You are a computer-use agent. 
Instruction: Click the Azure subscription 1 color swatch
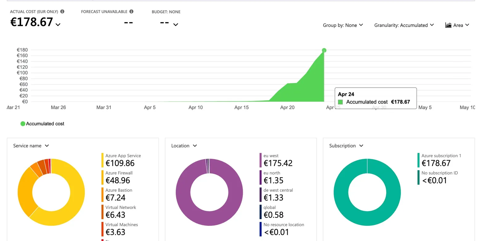419,160
